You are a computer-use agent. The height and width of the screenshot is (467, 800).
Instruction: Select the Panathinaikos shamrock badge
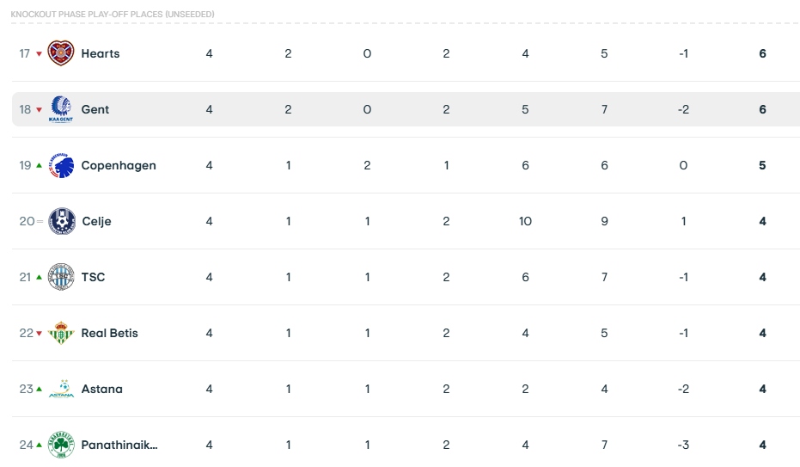click(61, 445)
